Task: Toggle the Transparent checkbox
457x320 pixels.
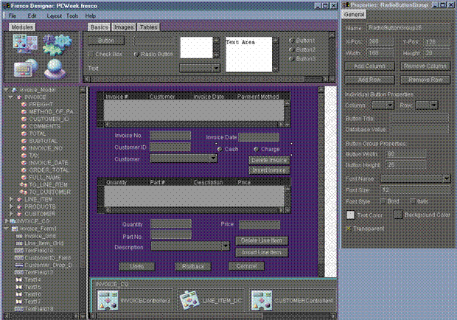Action: coord(349,229)
